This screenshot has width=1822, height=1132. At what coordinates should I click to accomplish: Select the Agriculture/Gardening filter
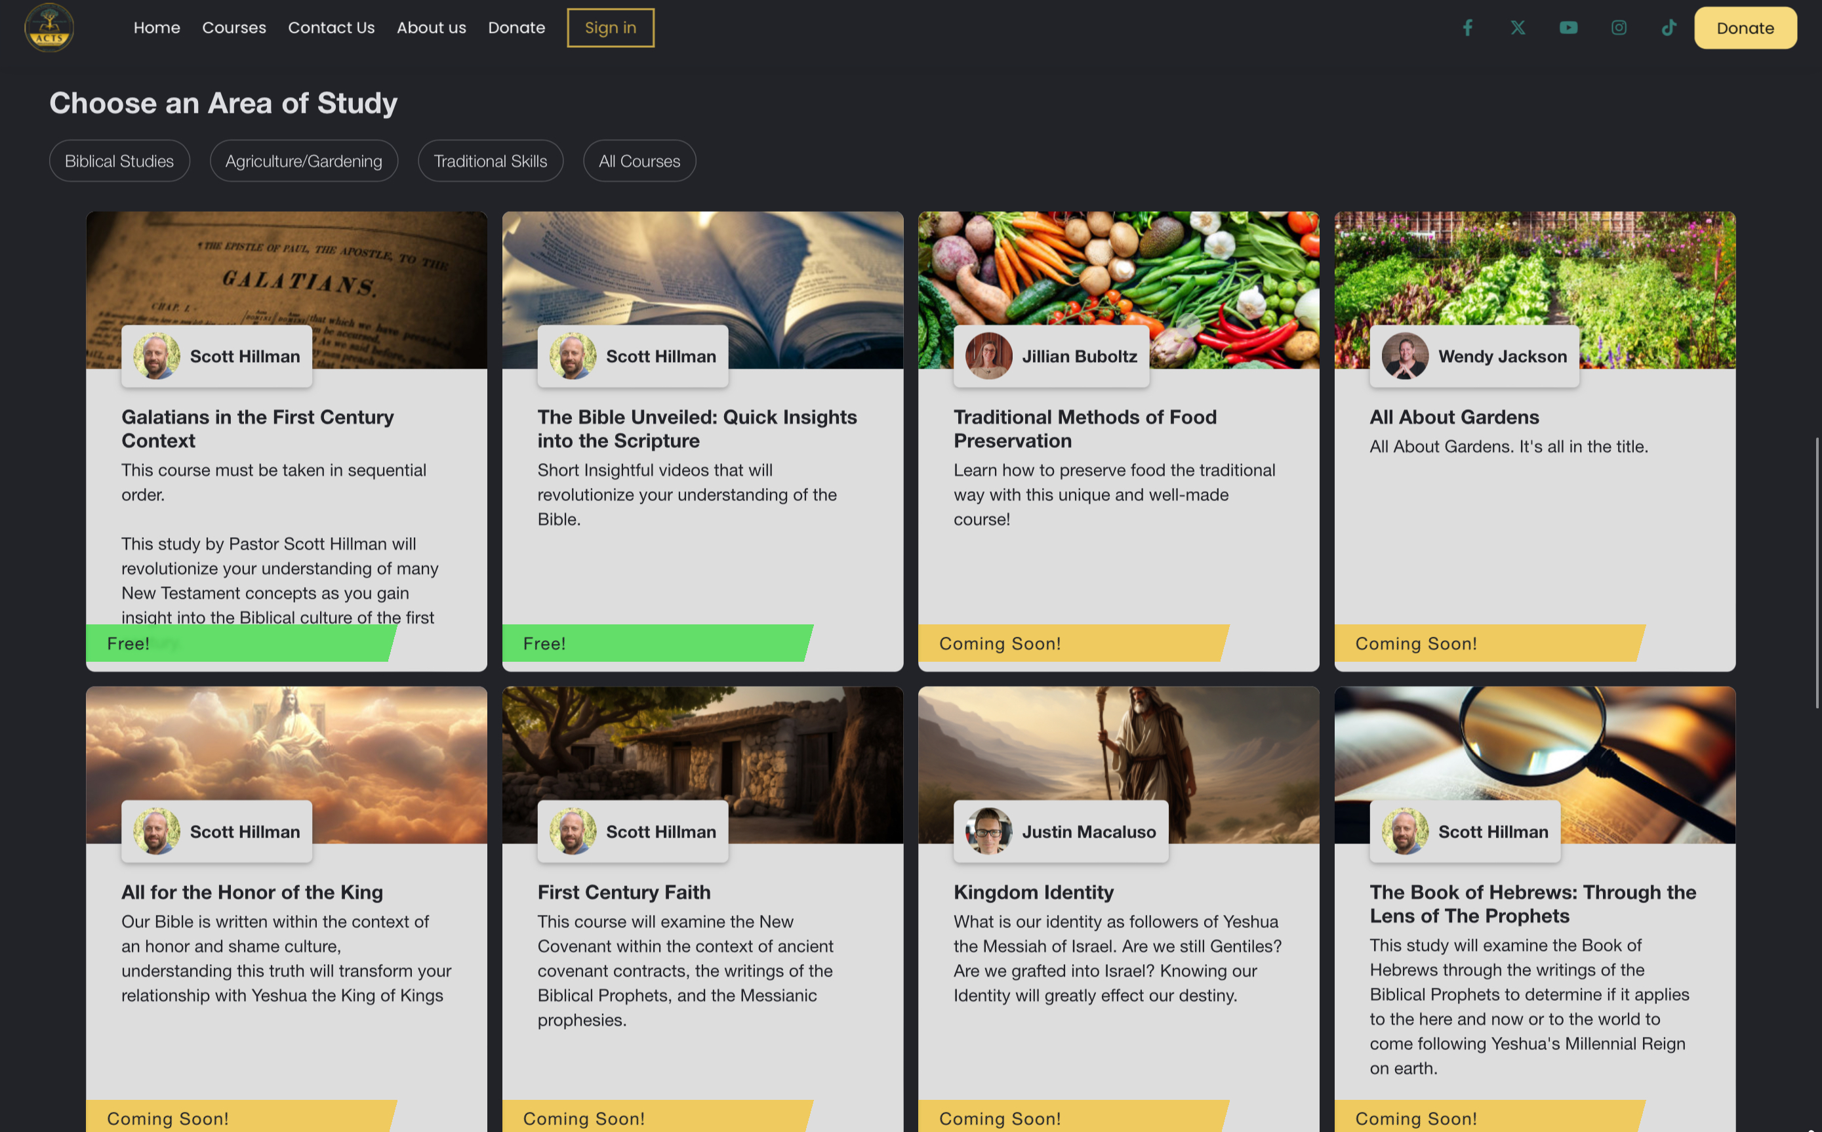pos(303,161)
